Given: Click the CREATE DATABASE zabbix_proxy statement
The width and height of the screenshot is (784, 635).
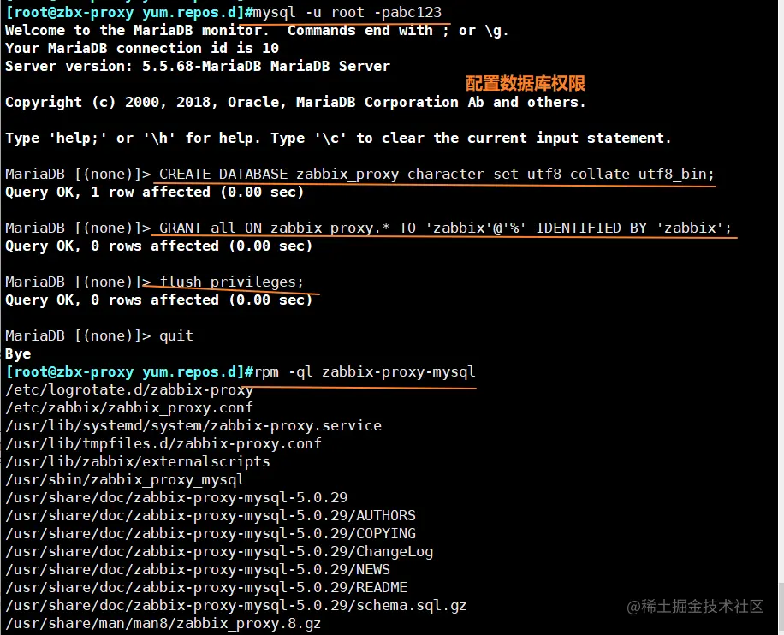Looking at the screenshot, I should click(437, 174).
